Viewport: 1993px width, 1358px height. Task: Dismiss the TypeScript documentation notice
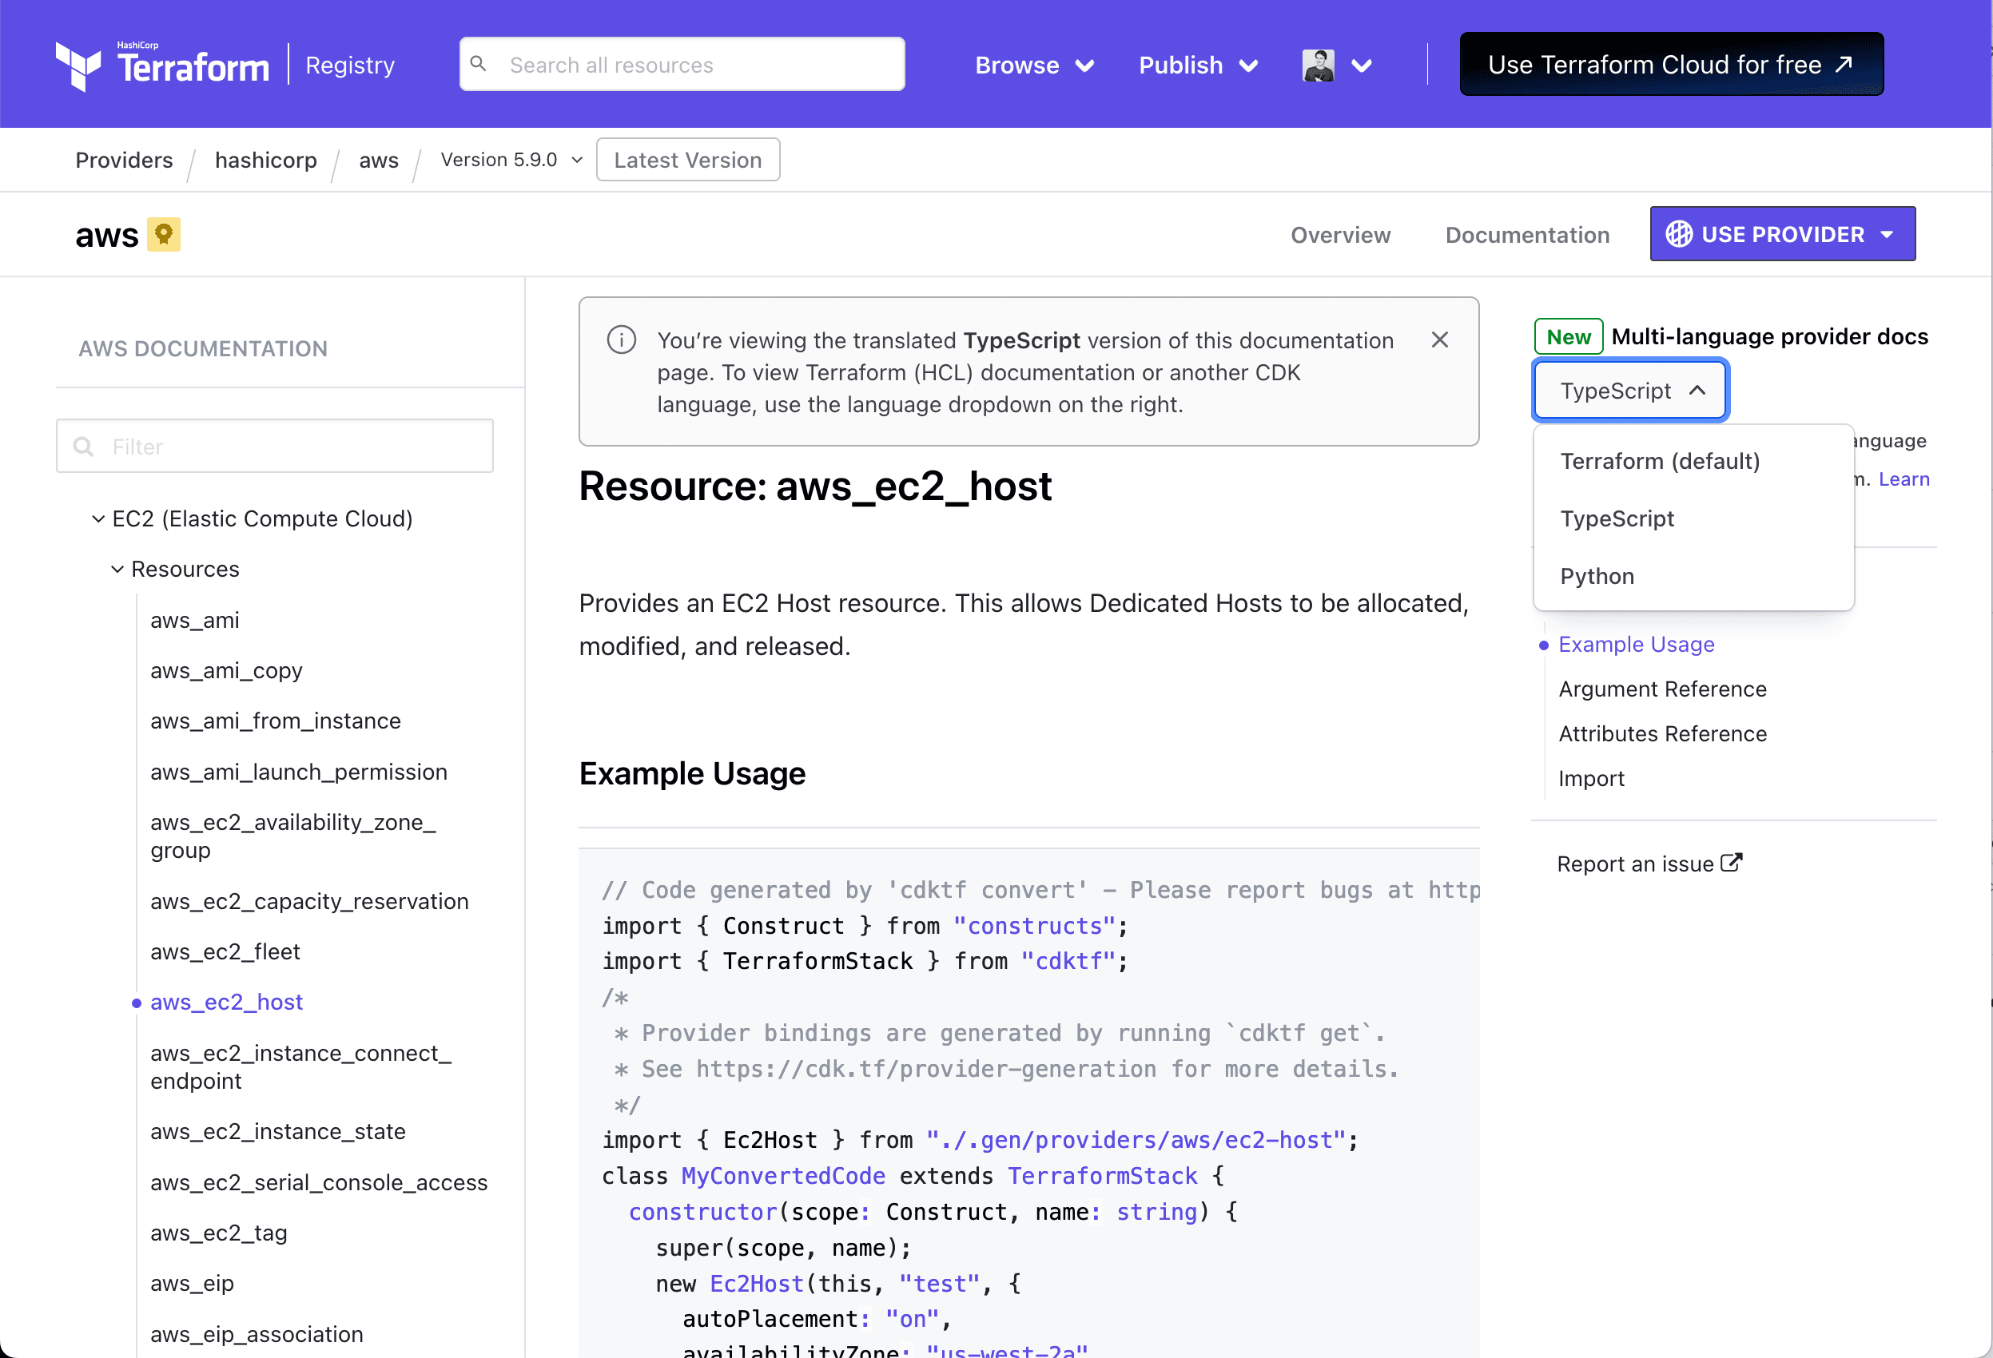click(x=1439, y=339)
